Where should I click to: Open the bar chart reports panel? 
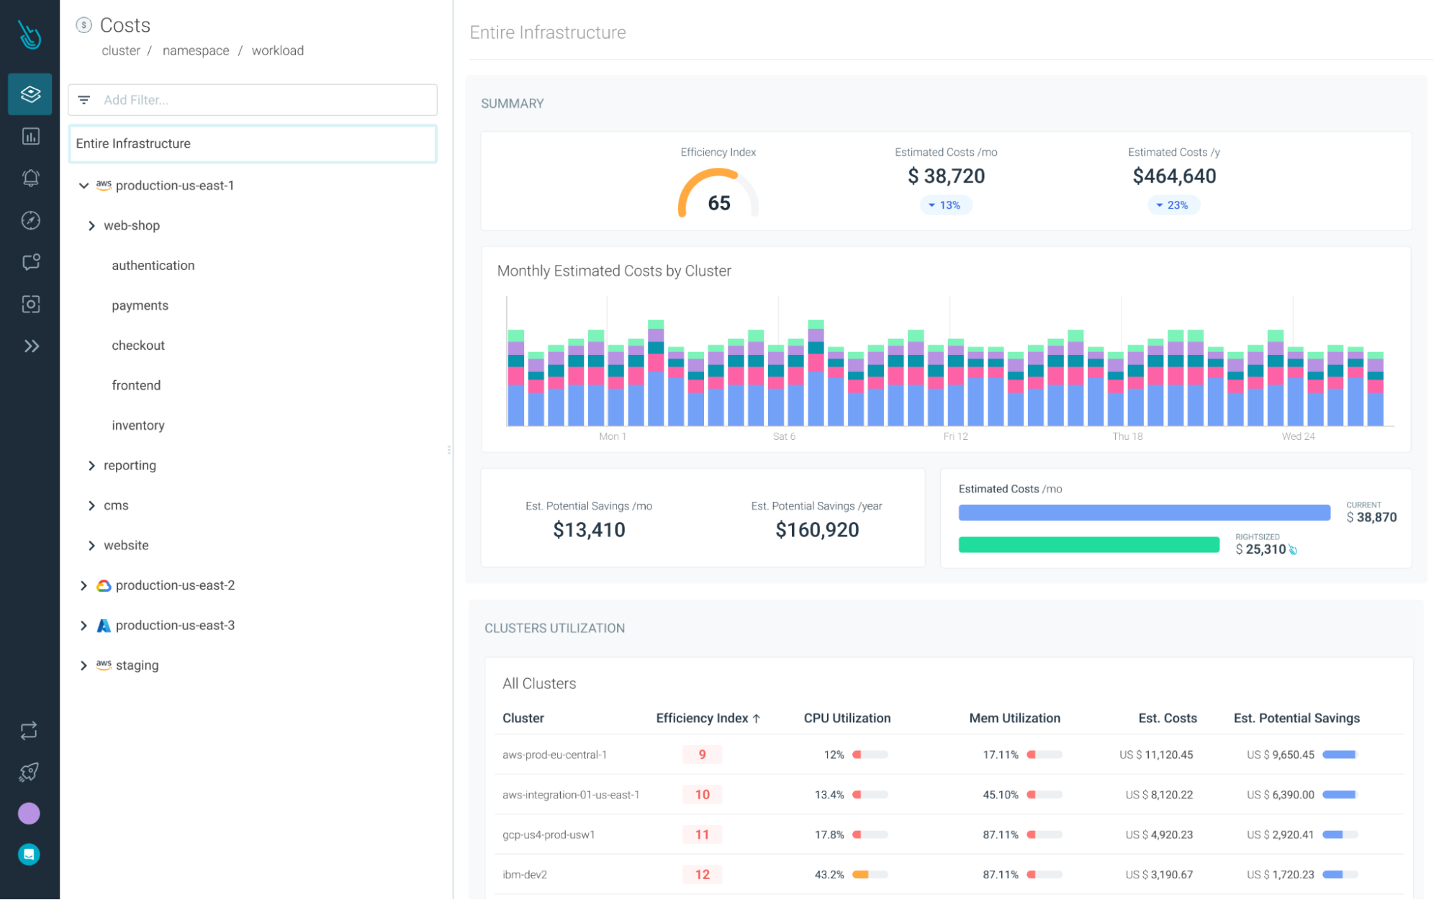(x=30, y=136)
